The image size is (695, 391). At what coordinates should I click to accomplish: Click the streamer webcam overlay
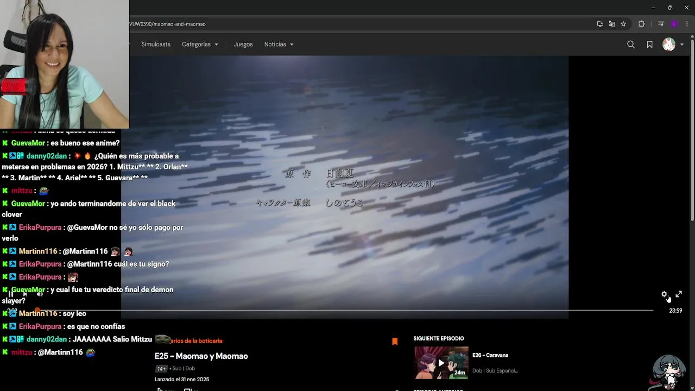pyautogui.click(x=65, y=64)
